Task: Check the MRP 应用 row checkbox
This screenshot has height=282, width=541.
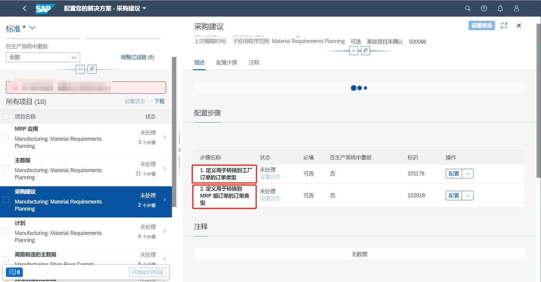Action: (6, 137)
